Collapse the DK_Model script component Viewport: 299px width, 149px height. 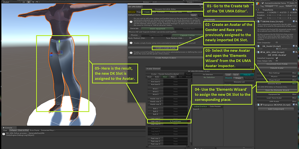(x=257, y=46)
